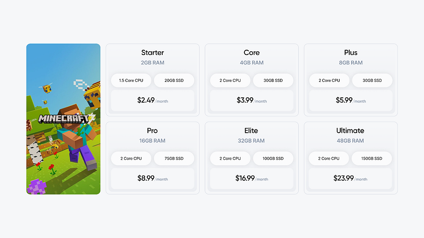424x238 pixels.
Task: Select the Ultimate plan title
Action: point(350,131)
